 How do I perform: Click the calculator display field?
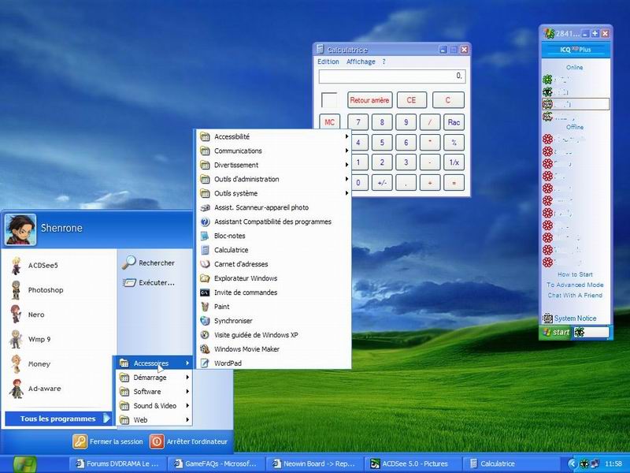[391, 76]
